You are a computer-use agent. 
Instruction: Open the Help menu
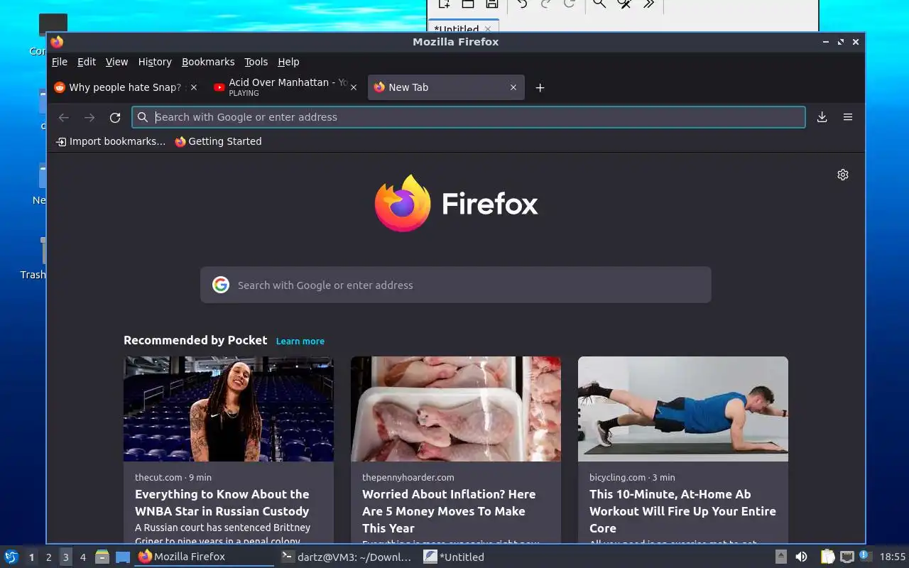(288, 62)
